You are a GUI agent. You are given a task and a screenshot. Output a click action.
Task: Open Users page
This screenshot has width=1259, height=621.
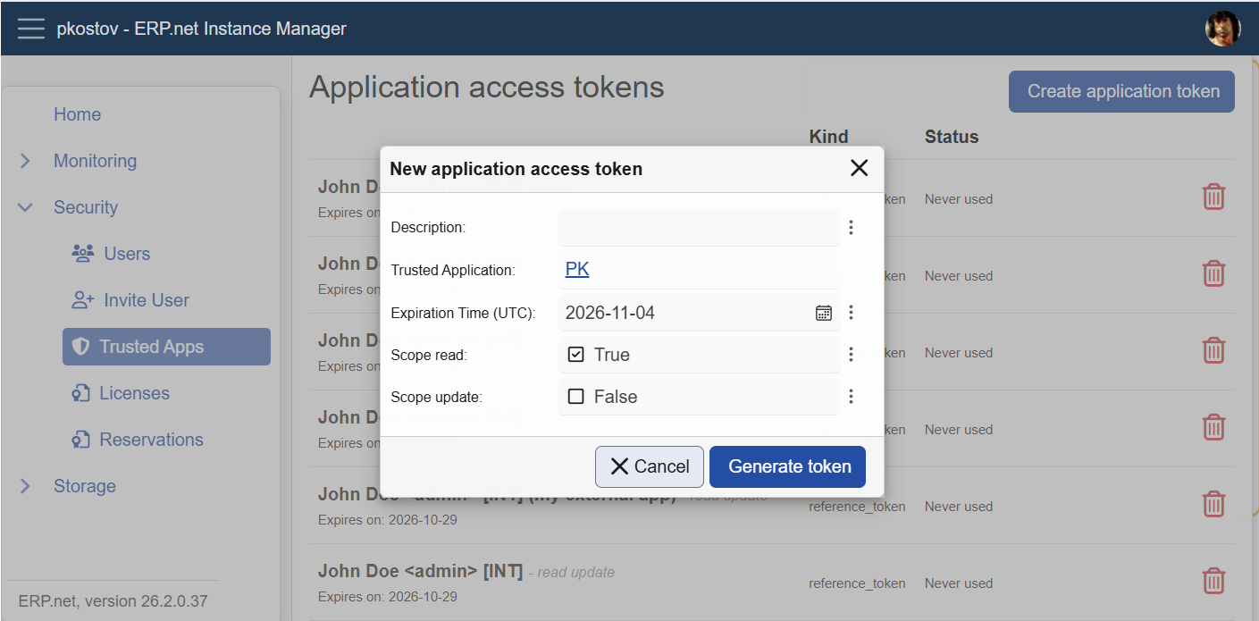[127, 254]
